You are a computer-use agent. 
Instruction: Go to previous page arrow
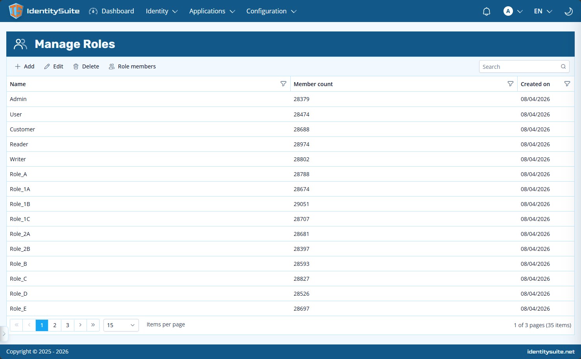29,325
